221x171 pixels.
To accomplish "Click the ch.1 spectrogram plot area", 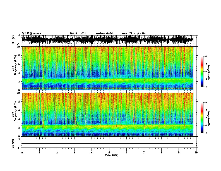I will click(108, 68).
